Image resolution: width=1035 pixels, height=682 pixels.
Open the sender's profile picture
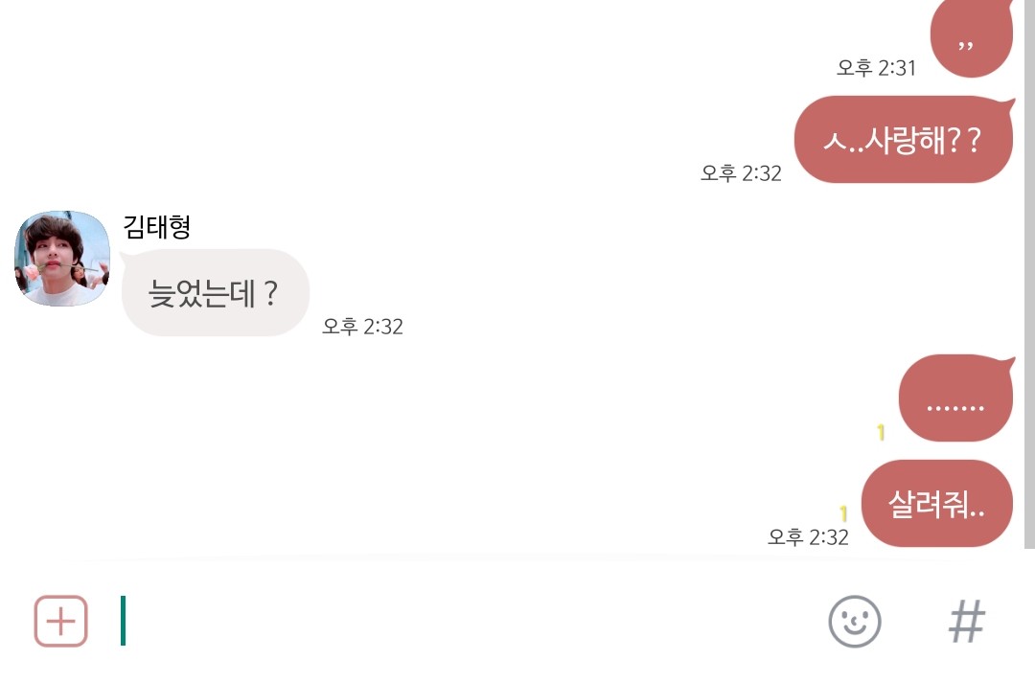62,259
